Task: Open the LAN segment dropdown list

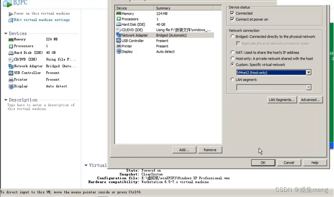Action: (x=309, y=87)
